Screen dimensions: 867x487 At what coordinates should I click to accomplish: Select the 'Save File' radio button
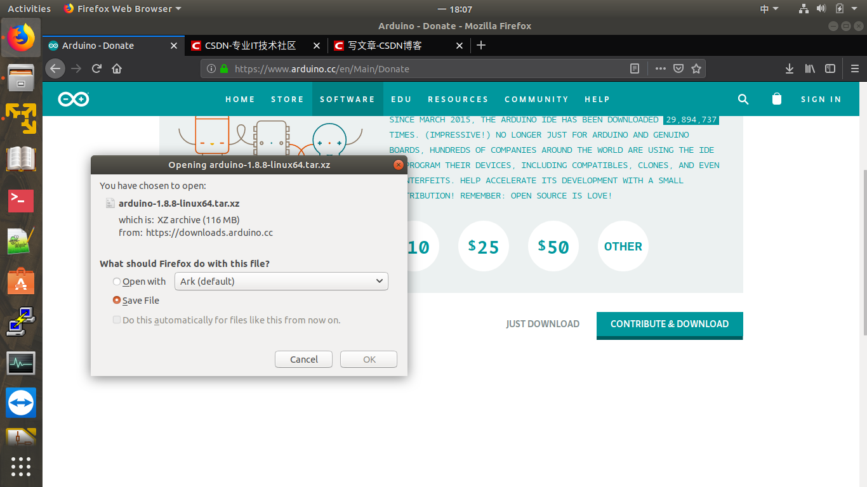117,301
